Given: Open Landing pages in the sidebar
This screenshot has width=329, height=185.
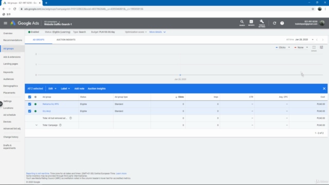Looking at the screenshot, I should [11, 64].
